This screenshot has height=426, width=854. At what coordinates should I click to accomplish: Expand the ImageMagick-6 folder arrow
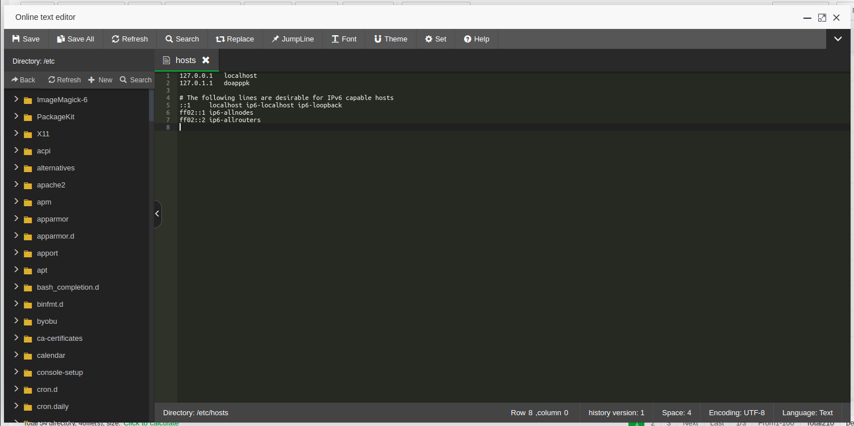16,99
